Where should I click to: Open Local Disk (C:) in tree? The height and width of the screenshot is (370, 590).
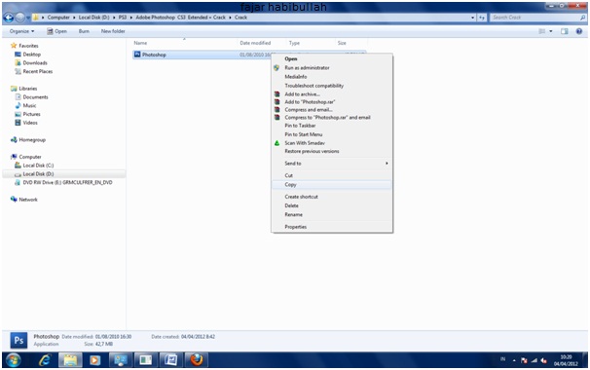pos(38,166)
